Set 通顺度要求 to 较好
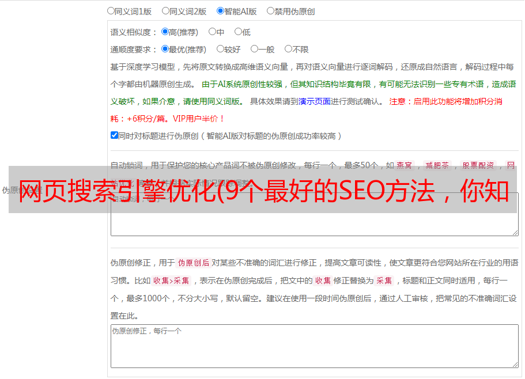 [x=220, y=49]
